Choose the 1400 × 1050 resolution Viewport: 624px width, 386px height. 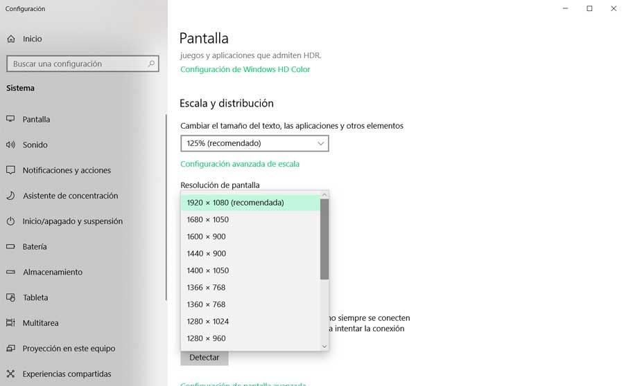tap(250, 270)
